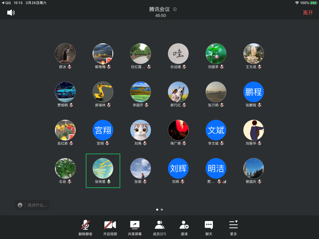Go to second page indicator dot
Viewport: 319px width, 239px height.
click(162, 209)
